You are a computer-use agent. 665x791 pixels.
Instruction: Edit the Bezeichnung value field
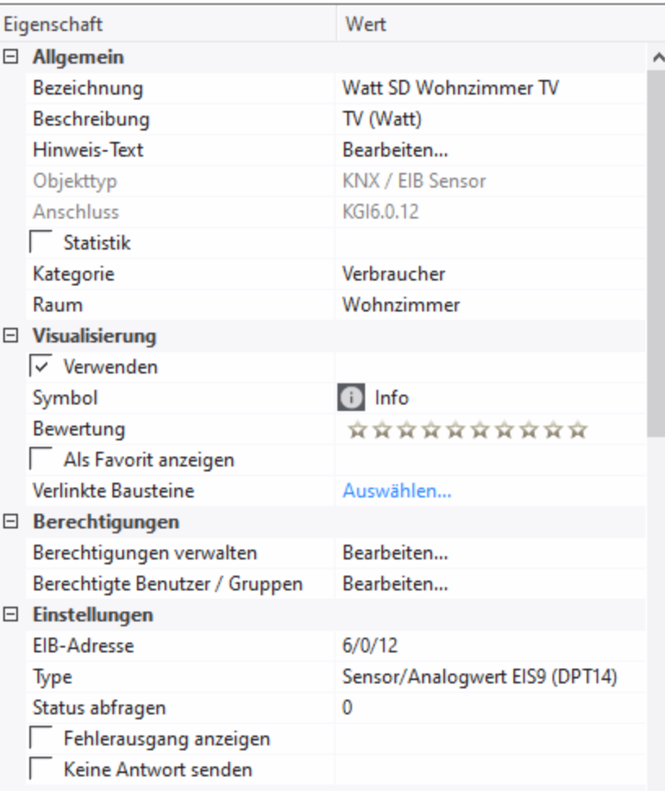coord(450,88)
